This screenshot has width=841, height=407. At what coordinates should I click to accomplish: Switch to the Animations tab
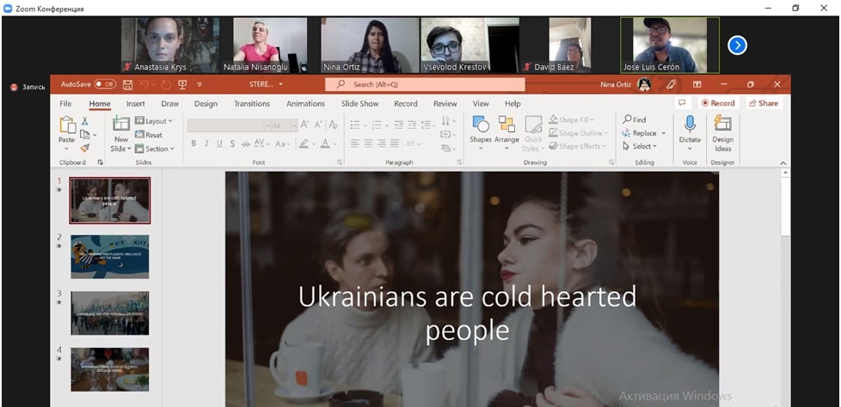tap(306, 104)
